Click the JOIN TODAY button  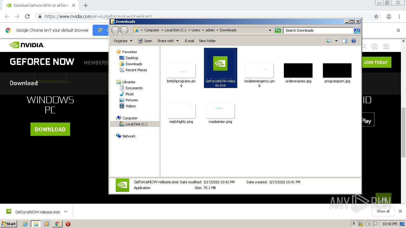click(376, 62)
